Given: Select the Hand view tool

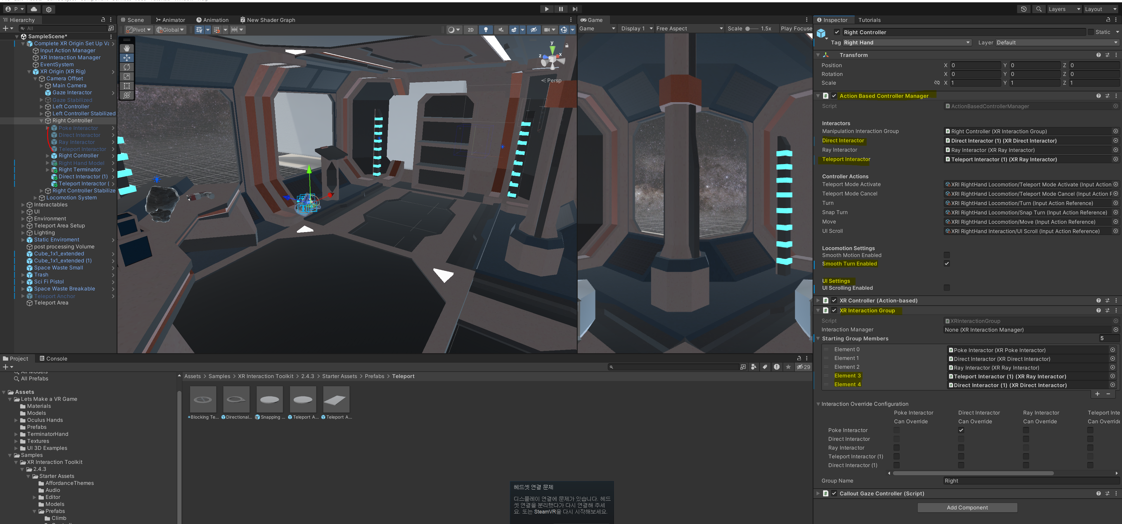Looking at the screenshot, I should point(127,48).
